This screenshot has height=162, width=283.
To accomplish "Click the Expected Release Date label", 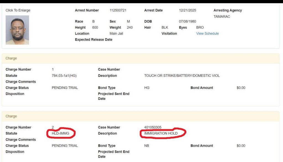I will click(93, 40).
